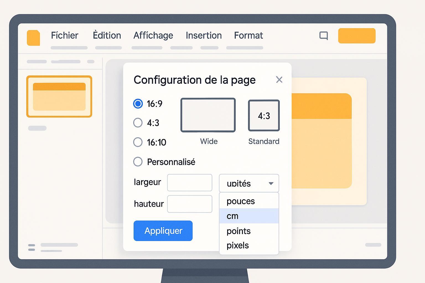425x283 pixels.
Task: Click the Wide format preview icon
Action: coord(208,115)
